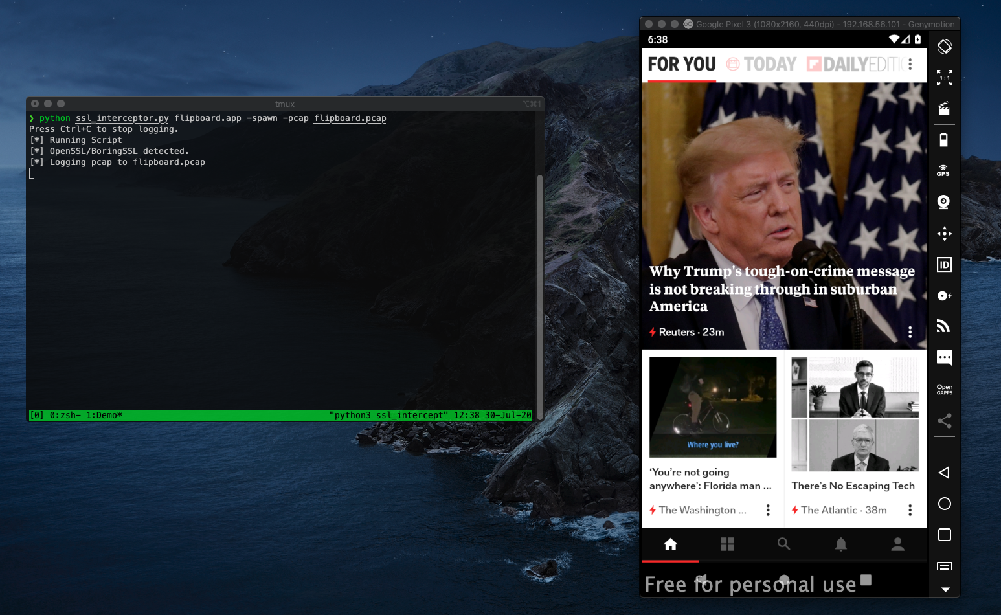Open the cyclist 'Where you live?' thumbnail
Viewport: 1001px width, 615px height.
[712, 407]
